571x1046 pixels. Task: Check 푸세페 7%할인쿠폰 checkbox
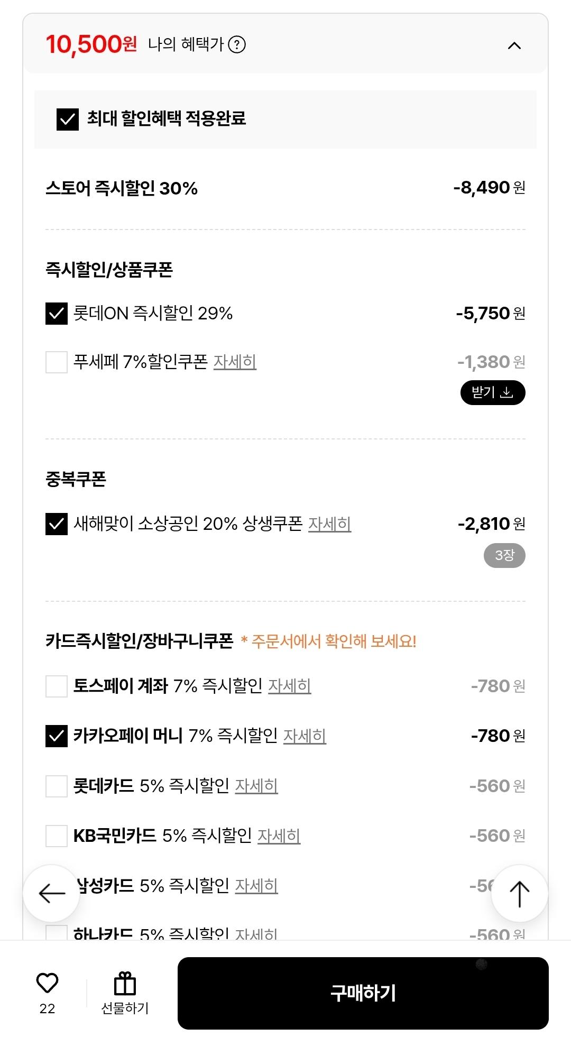click(57, 362)
